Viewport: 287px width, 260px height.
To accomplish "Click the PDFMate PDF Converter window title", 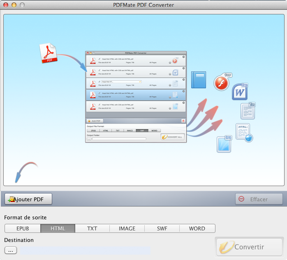I will pos(143,5).
